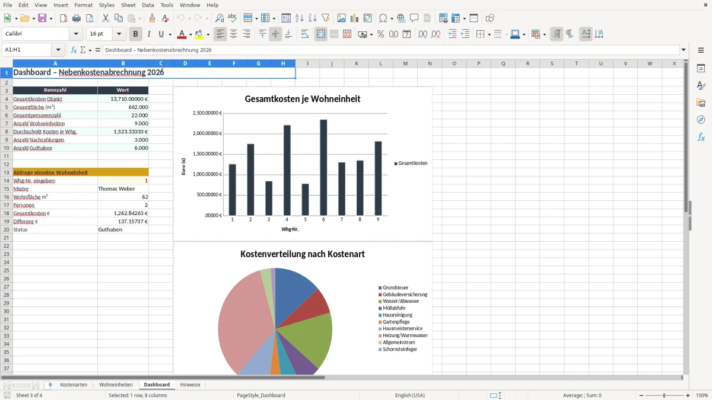Sort descending Z to A
Image resolution: width=712 pixels, height=400 pixels.
click(313, 18)
